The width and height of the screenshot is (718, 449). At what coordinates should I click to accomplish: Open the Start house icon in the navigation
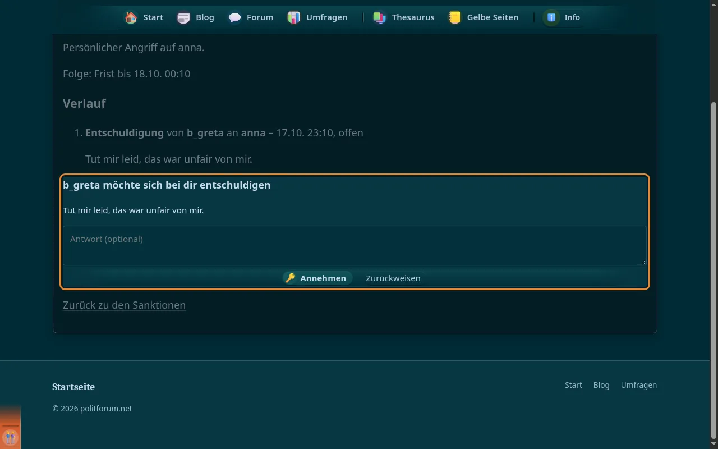click(131, 17)
